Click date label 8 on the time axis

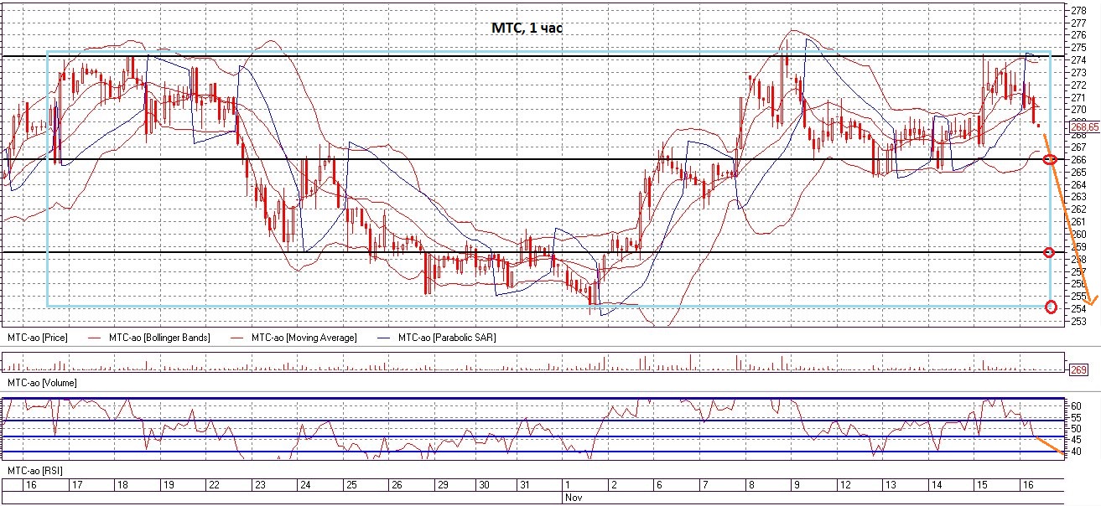coord(750,485)
